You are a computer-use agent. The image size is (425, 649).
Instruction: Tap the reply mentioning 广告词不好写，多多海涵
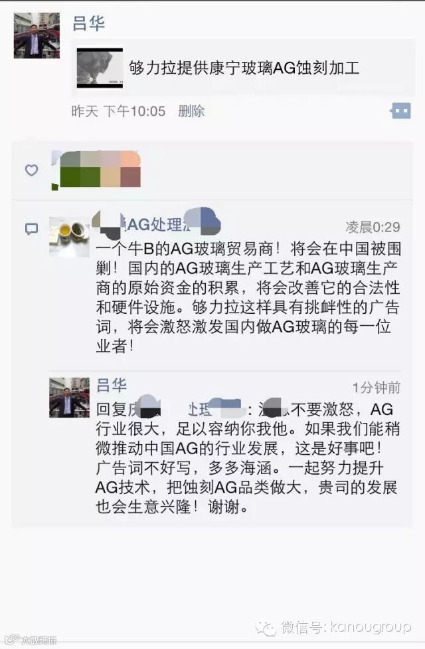click(247, 457)
